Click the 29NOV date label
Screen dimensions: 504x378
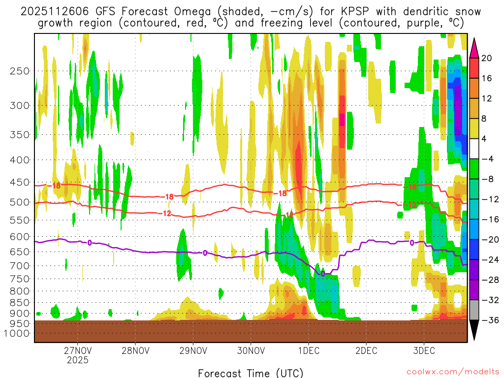(193, 350)
